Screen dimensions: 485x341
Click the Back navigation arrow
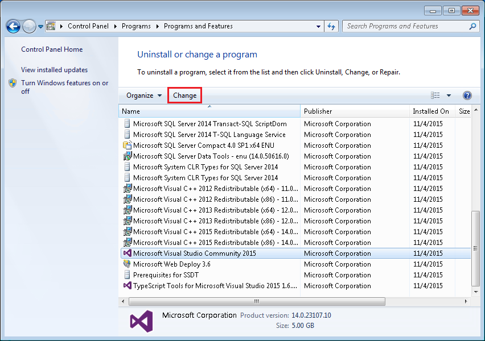tap(13, 27)
